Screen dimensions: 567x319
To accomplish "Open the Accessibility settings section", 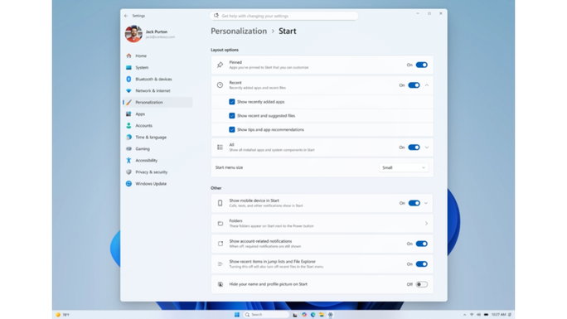I will coord(146,161).
